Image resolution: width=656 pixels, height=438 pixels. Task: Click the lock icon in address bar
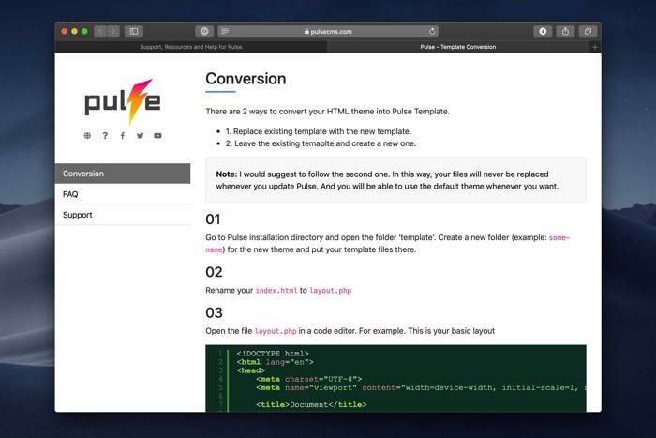306,31
